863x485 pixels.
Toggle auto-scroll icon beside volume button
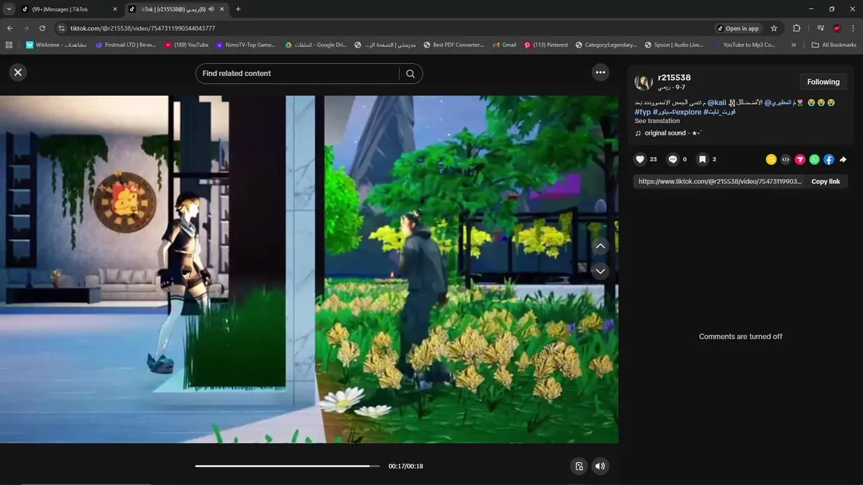[578, 466]
